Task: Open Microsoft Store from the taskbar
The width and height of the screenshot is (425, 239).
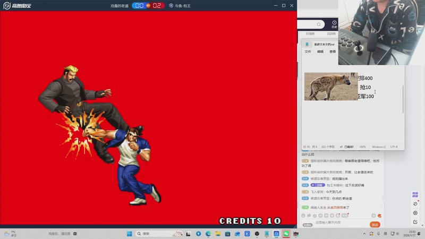Action: tap(228, 234)
